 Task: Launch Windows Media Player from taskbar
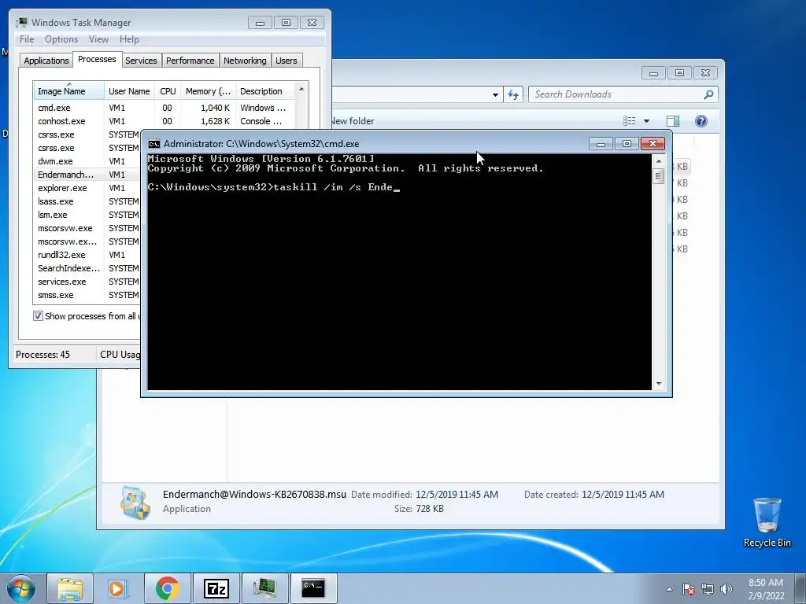coord(118,588)
